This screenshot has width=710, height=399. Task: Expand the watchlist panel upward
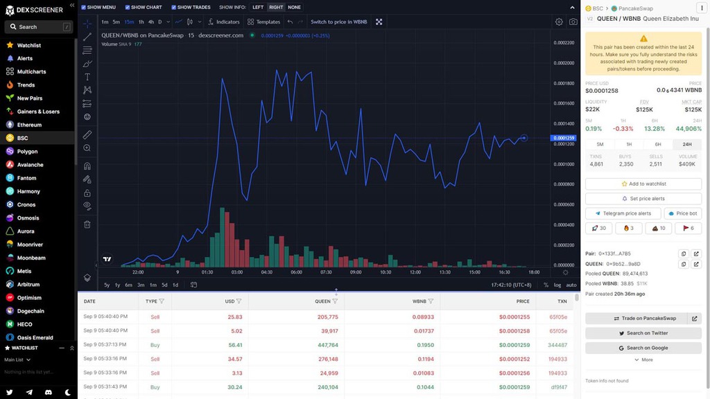72,348
